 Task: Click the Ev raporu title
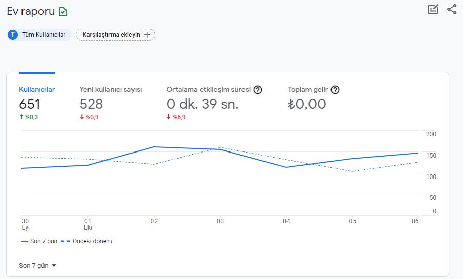[x=31, y=11]
